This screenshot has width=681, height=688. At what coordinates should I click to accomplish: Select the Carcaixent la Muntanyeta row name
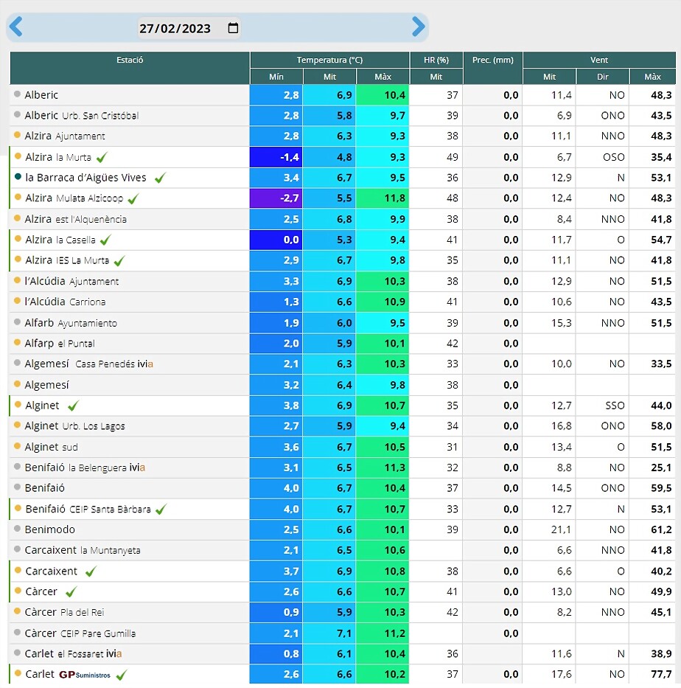(83, 550)
